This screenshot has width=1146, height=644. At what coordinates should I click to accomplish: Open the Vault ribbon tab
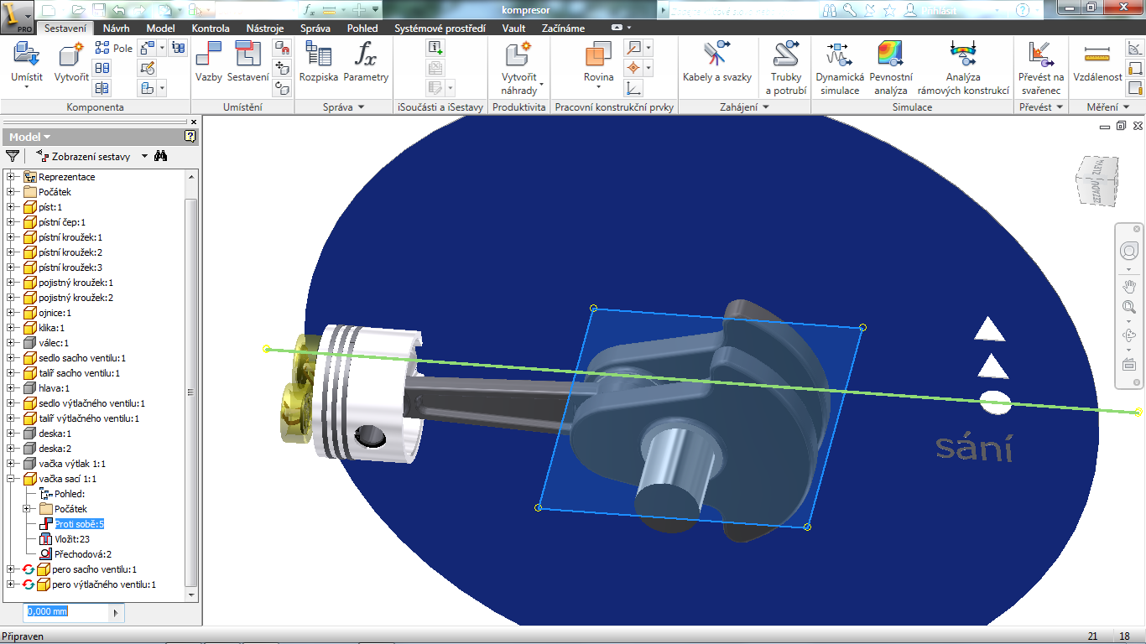click(x=513, y=28)
